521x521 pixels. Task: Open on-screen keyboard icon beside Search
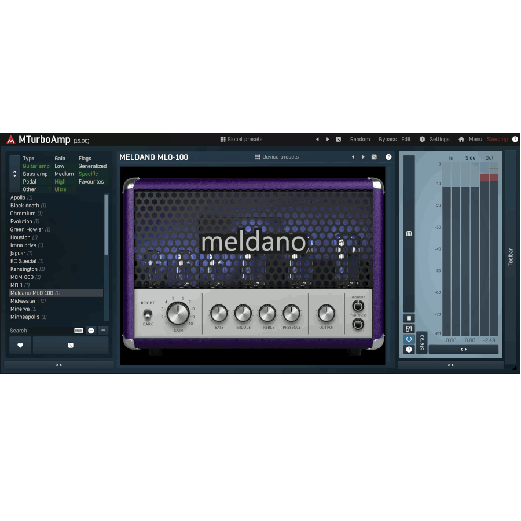[79, 331]
